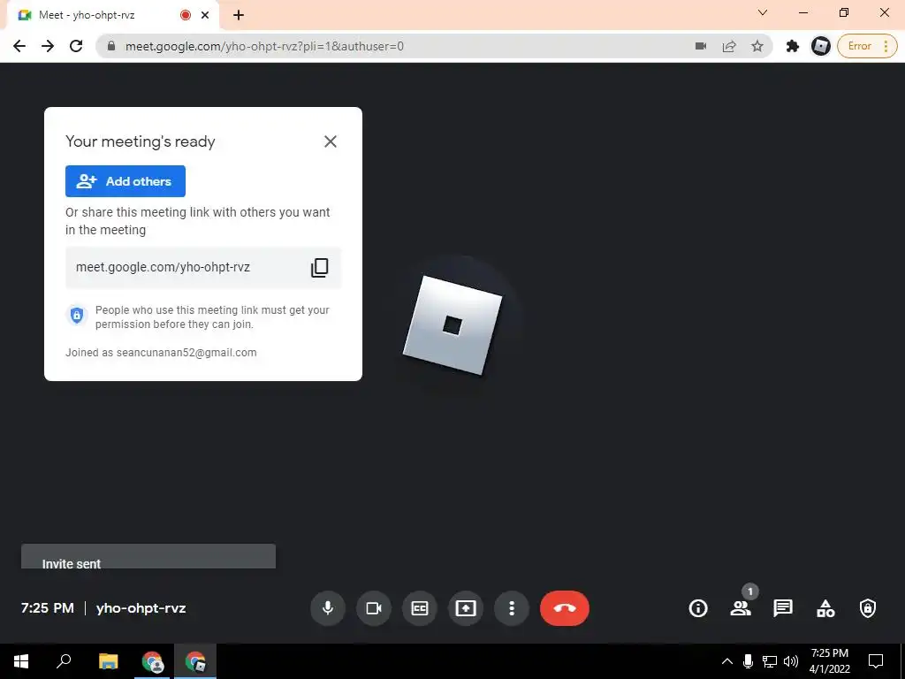Go forward in browser

[48, 46]
